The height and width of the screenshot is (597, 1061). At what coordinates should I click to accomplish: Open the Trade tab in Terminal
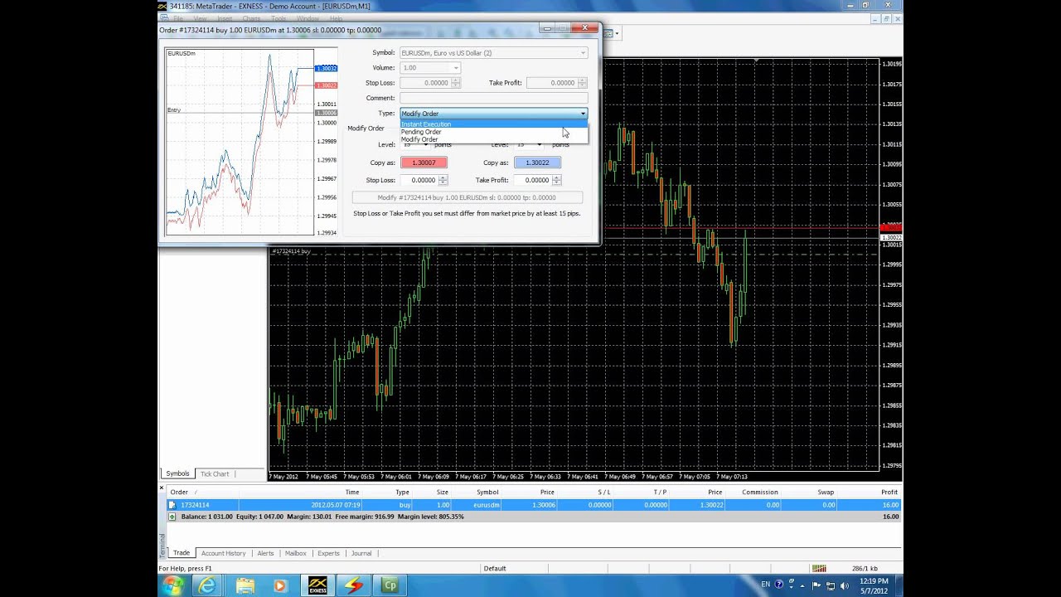[182, 553]
